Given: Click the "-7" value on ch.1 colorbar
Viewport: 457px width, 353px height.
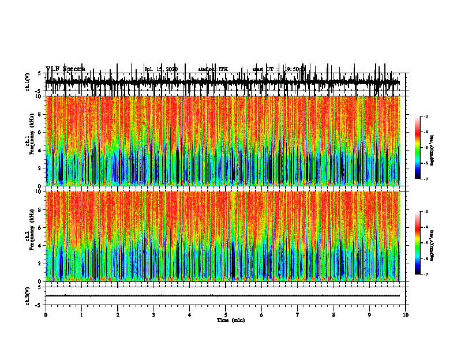Looking at the screenshot, I should click(426, 179).
